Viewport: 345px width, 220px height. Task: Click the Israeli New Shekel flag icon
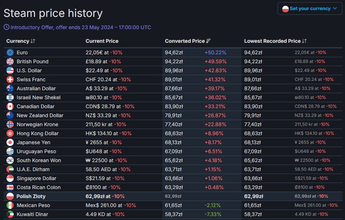pos(10,97)
